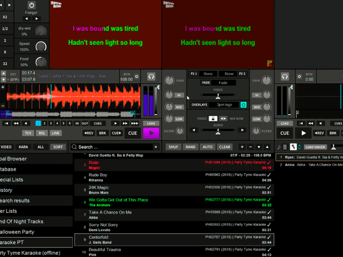Enable TCV timecode mode

(28, 133)
